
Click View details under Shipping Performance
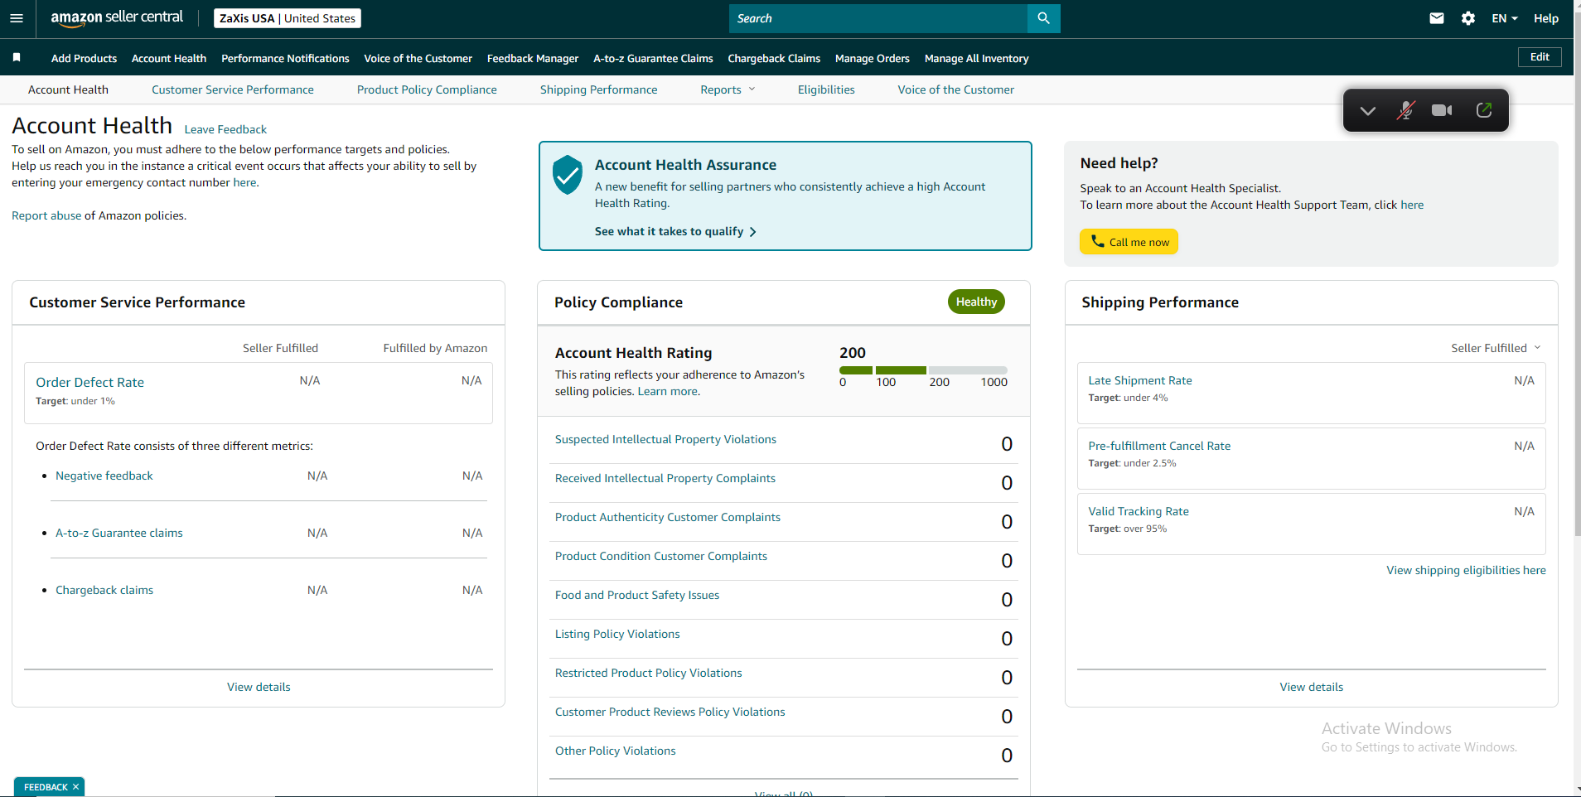click(x=1311, y=687)
